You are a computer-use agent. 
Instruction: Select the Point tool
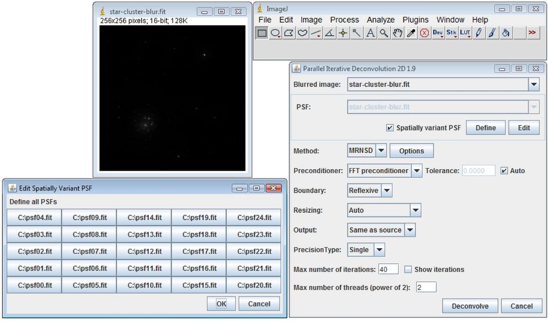343,33
